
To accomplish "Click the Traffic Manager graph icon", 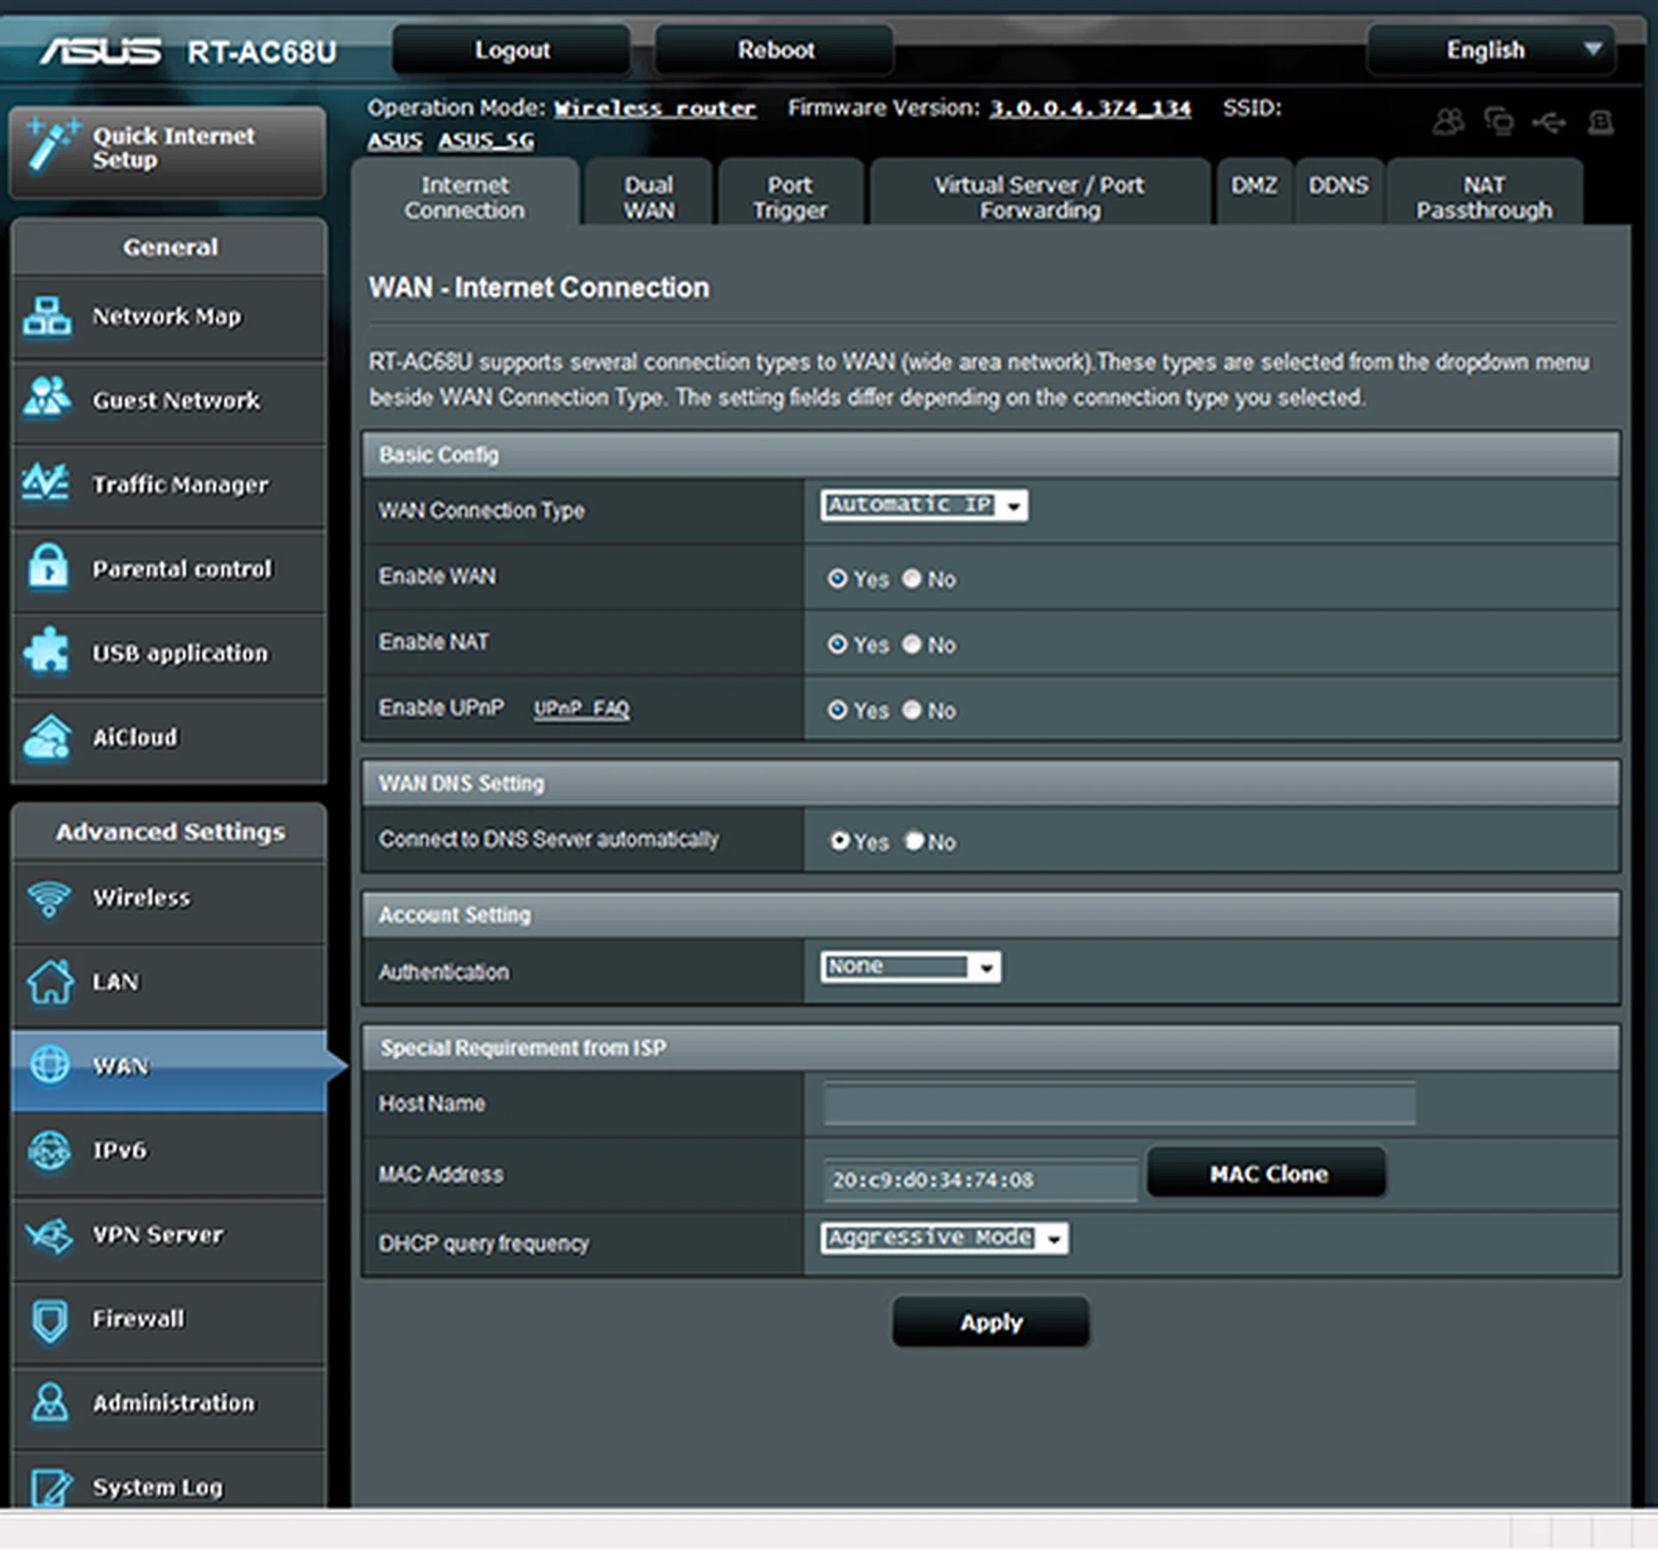I will [45, 482].
